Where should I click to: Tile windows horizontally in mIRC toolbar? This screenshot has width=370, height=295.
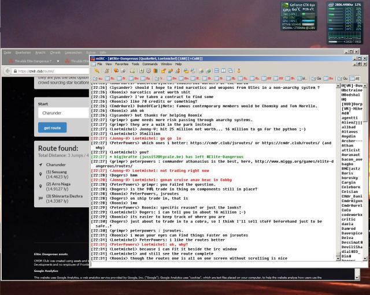click(x=216, y=70)
